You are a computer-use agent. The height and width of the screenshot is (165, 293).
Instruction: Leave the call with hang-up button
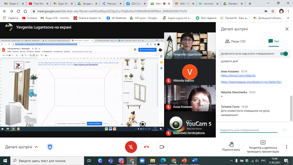click(146, 147)
